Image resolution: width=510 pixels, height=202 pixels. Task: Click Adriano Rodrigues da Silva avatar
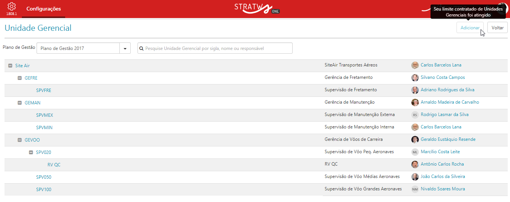415,90
